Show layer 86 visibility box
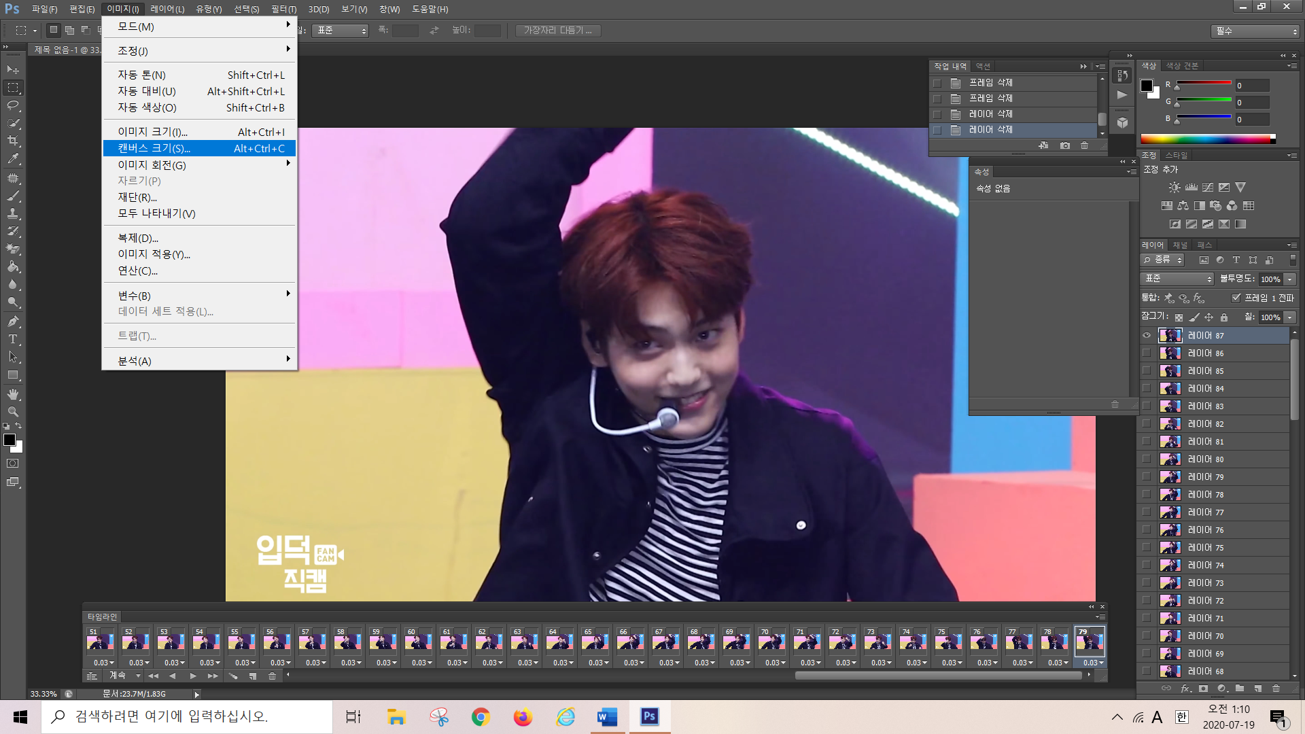The width and height of the screenshot is (1305, 734). (x=1147, y=353)
